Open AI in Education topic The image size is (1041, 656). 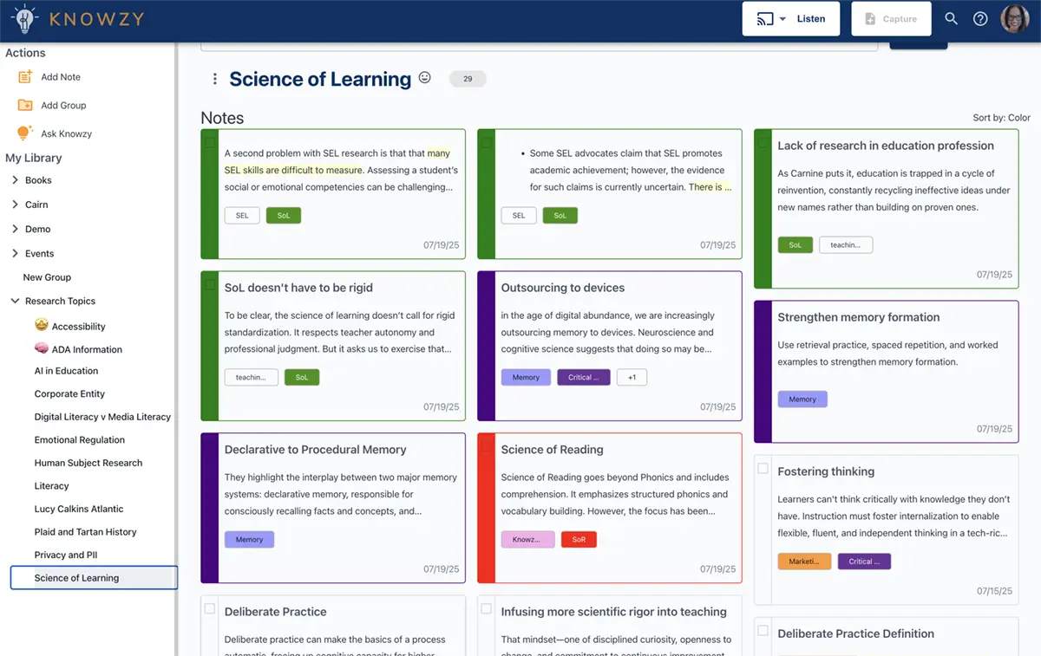click(66, 371)
